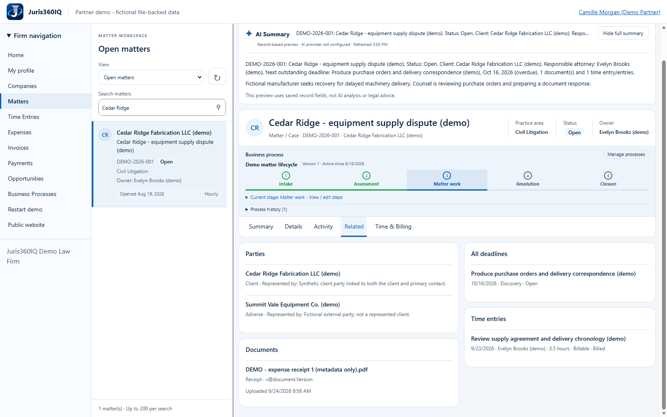Go to Home in navigation
Image resolution: width=667 pixels, height=417 pixels.
pos(46,55)
